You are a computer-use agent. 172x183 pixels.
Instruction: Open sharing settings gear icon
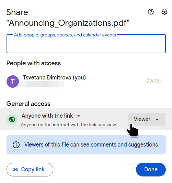164,12
